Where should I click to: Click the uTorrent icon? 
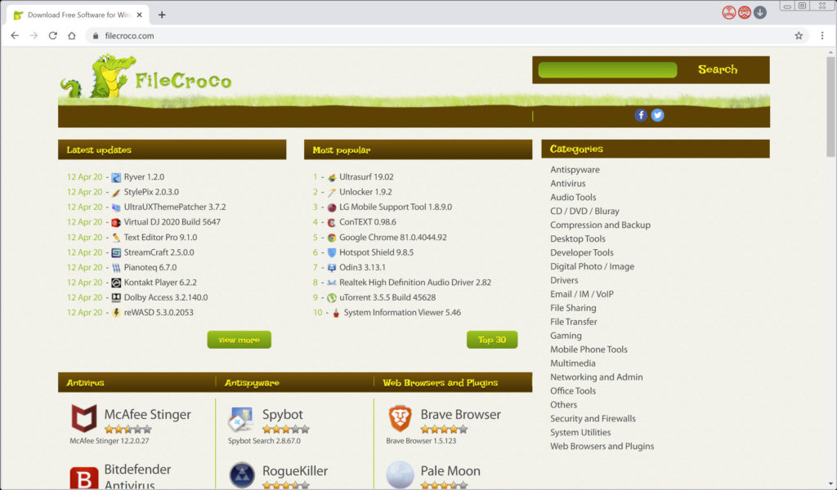pos(332,298)
